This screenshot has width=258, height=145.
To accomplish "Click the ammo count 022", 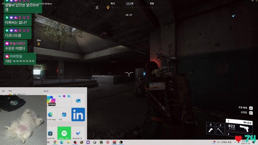I will pyautogui.click(x=232, y=126).
